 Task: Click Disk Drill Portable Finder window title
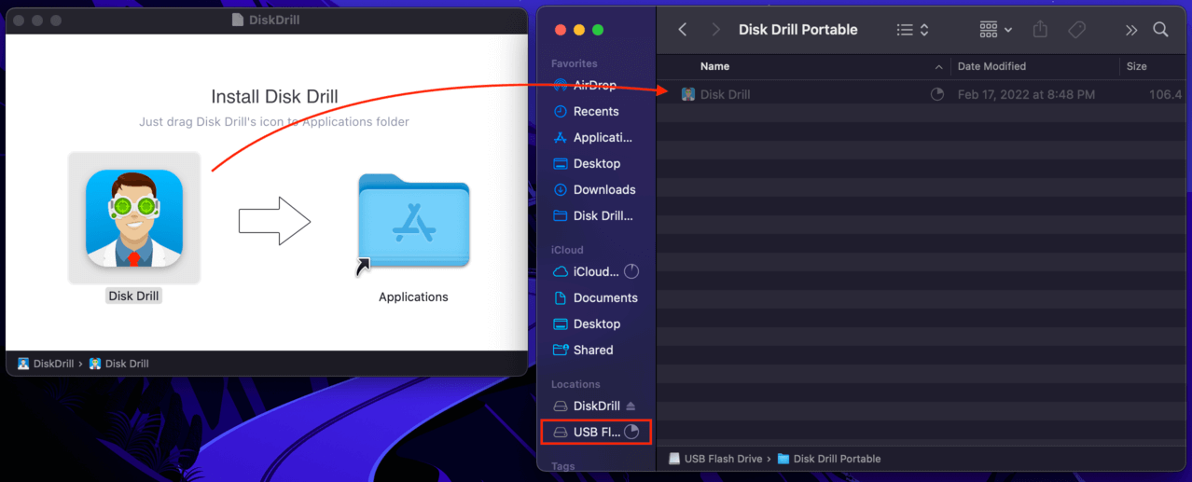click(797, 30)
